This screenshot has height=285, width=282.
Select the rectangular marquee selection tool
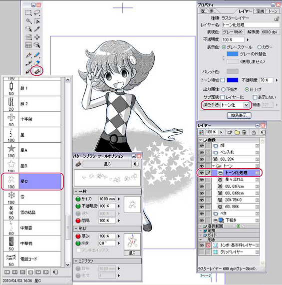(x=28, y=12)
